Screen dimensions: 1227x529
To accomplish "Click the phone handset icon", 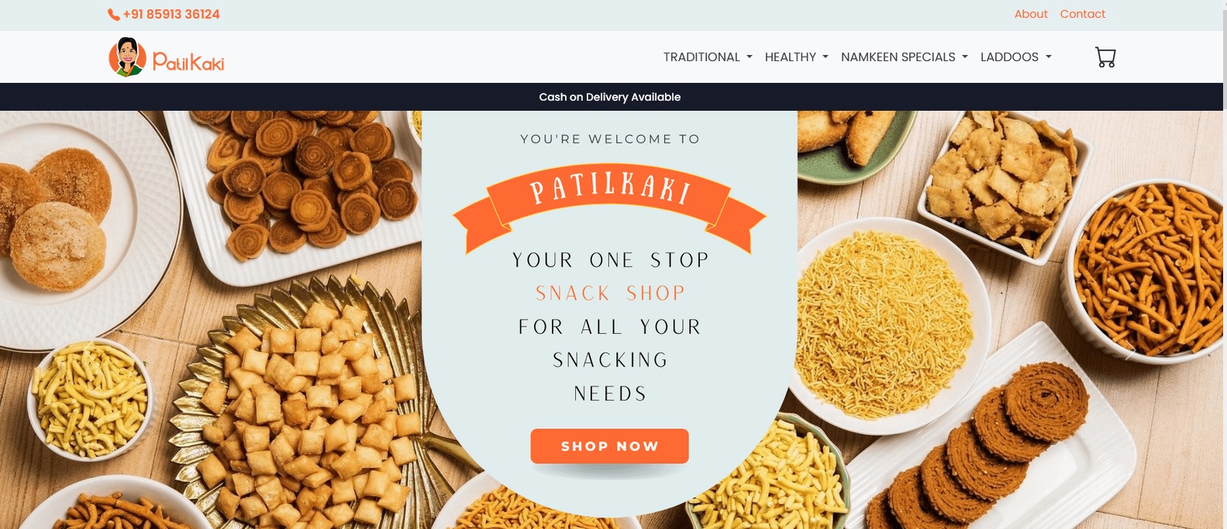I will 114,15.
